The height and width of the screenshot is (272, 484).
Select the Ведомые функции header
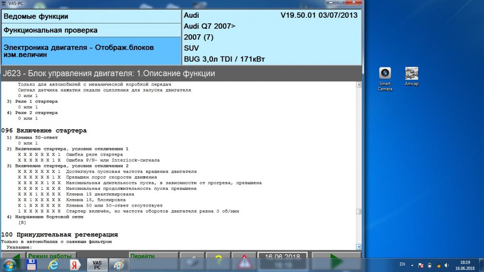pos(91,17)
